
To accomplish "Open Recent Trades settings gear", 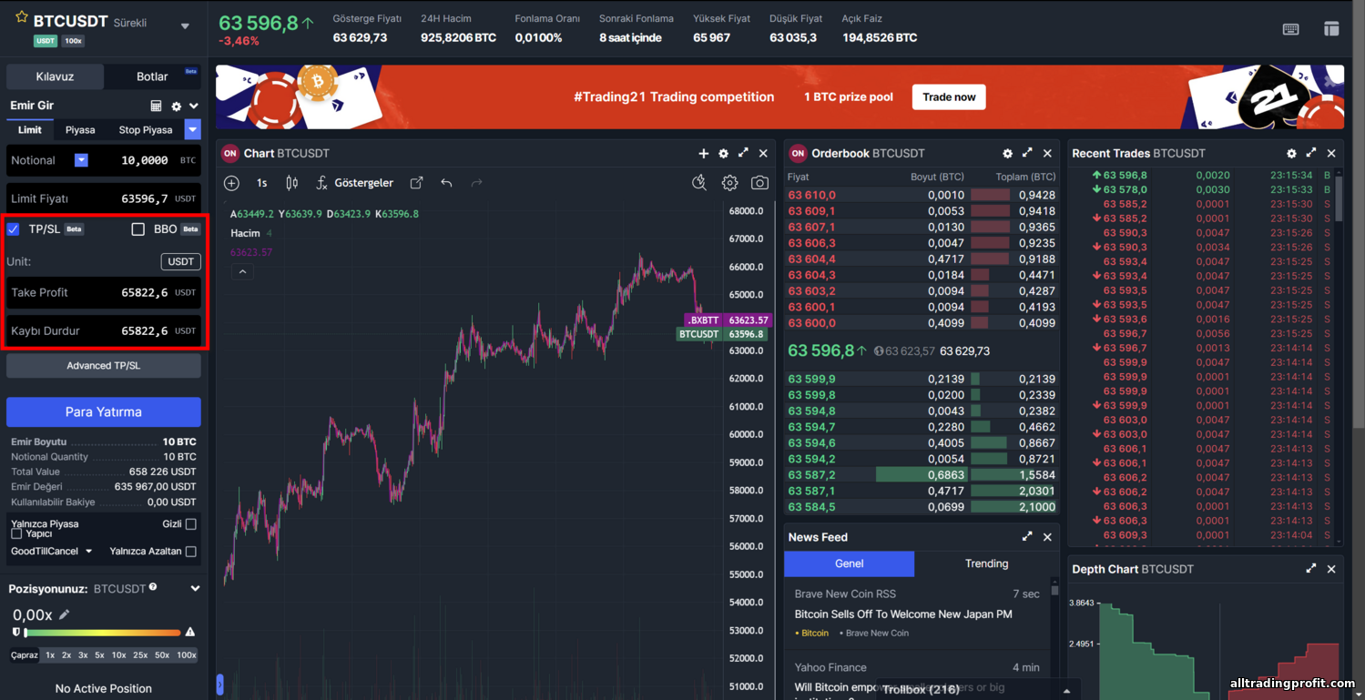I will [1292, 154].
